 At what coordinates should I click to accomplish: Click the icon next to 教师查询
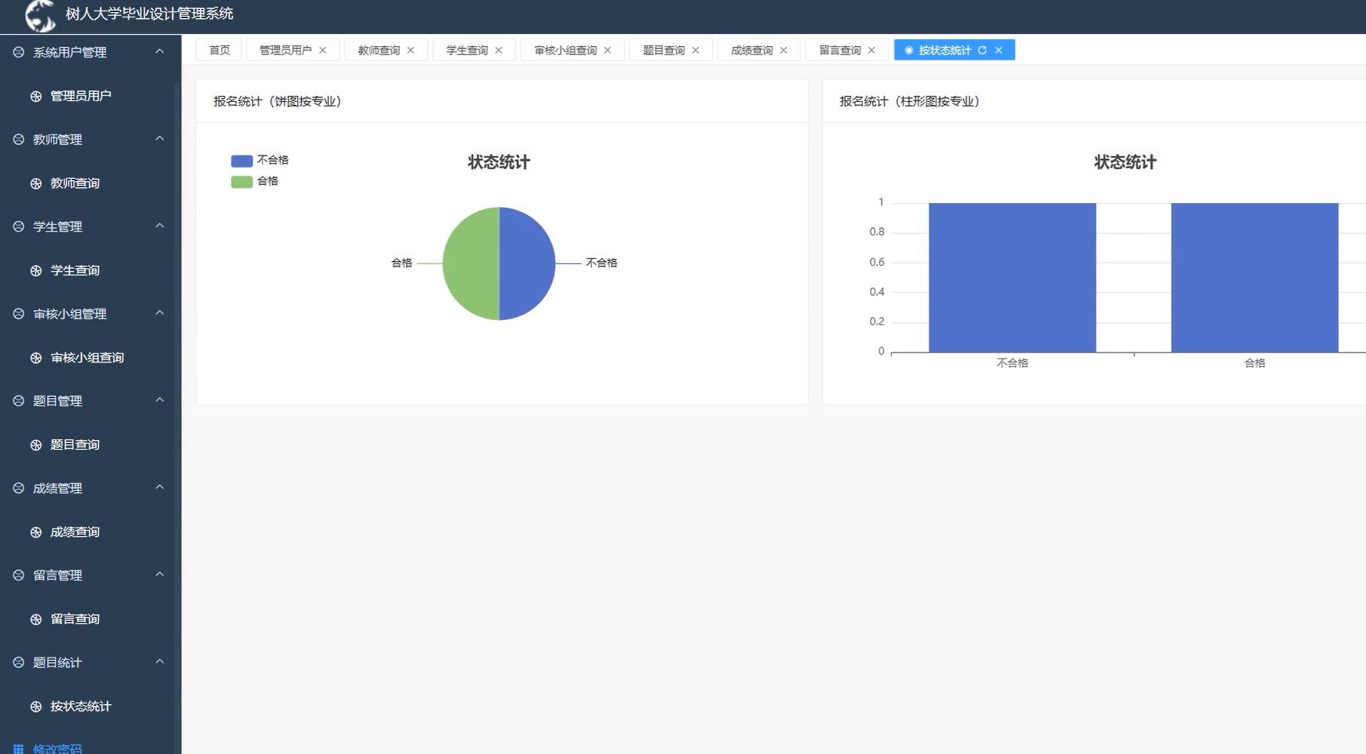35,183
